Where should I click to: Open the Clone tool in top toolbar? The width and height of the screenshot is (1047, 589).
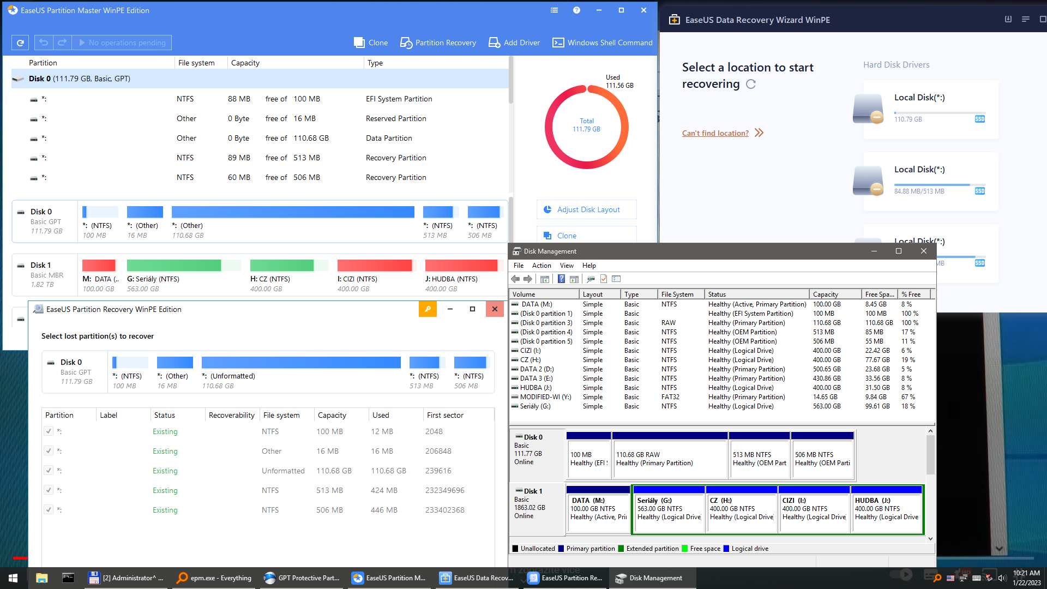point(371,43)
